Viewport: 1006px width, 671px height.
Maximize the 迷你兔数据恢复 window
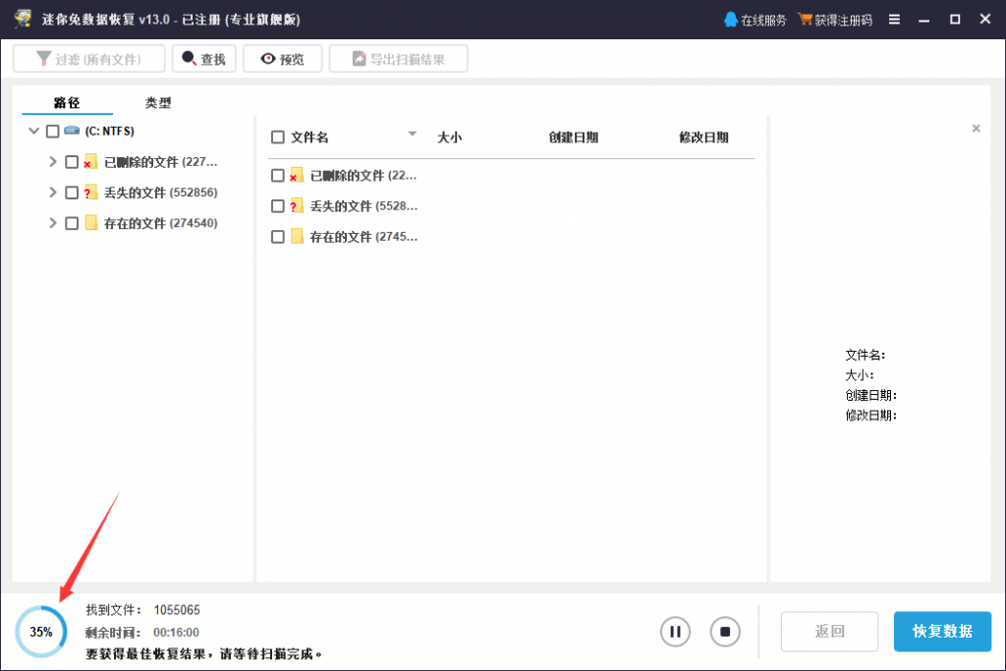955,20
